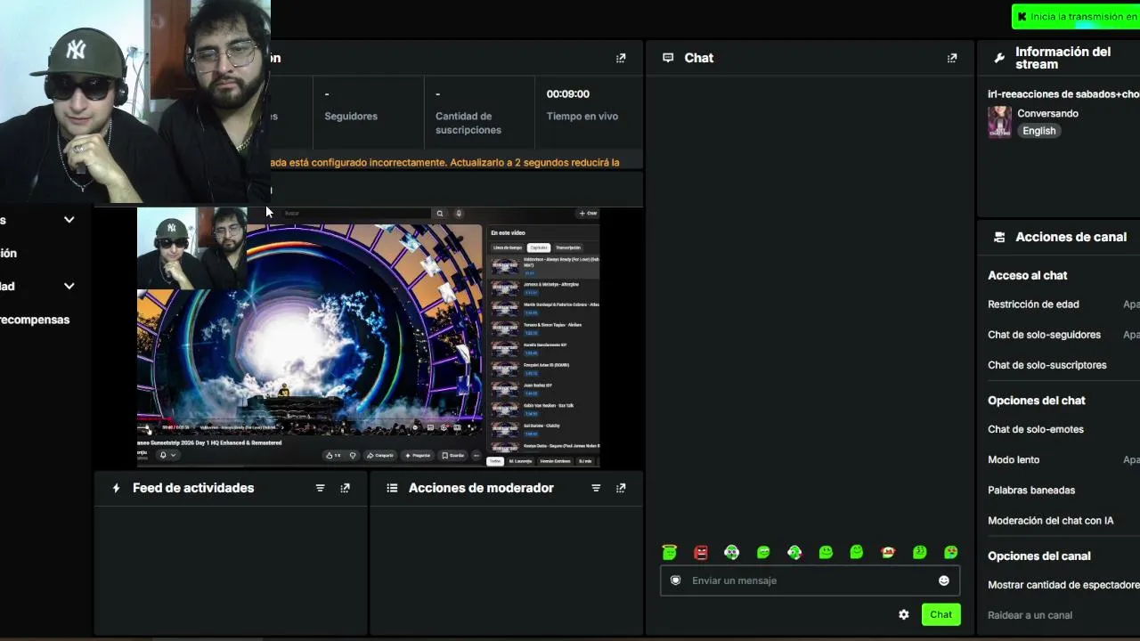Open Palabras baneadas settings
Image resolution: width=1140 pixels, height=641 pixels.
click(x=1031, y=490)
